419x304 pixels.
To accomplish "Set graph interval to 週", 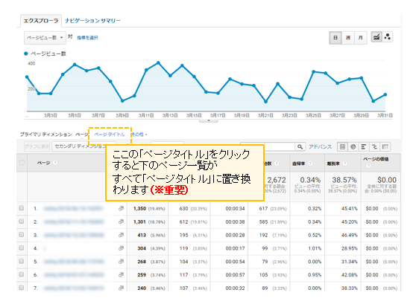I will [348, 38].
